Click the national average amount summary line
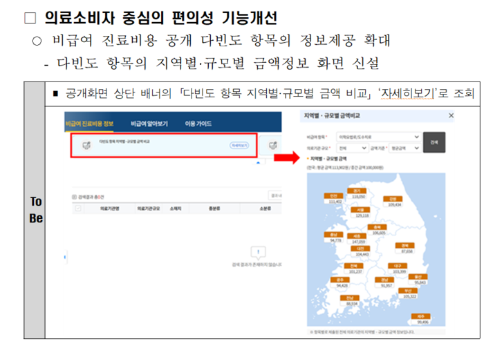 (x=345, y=168)
